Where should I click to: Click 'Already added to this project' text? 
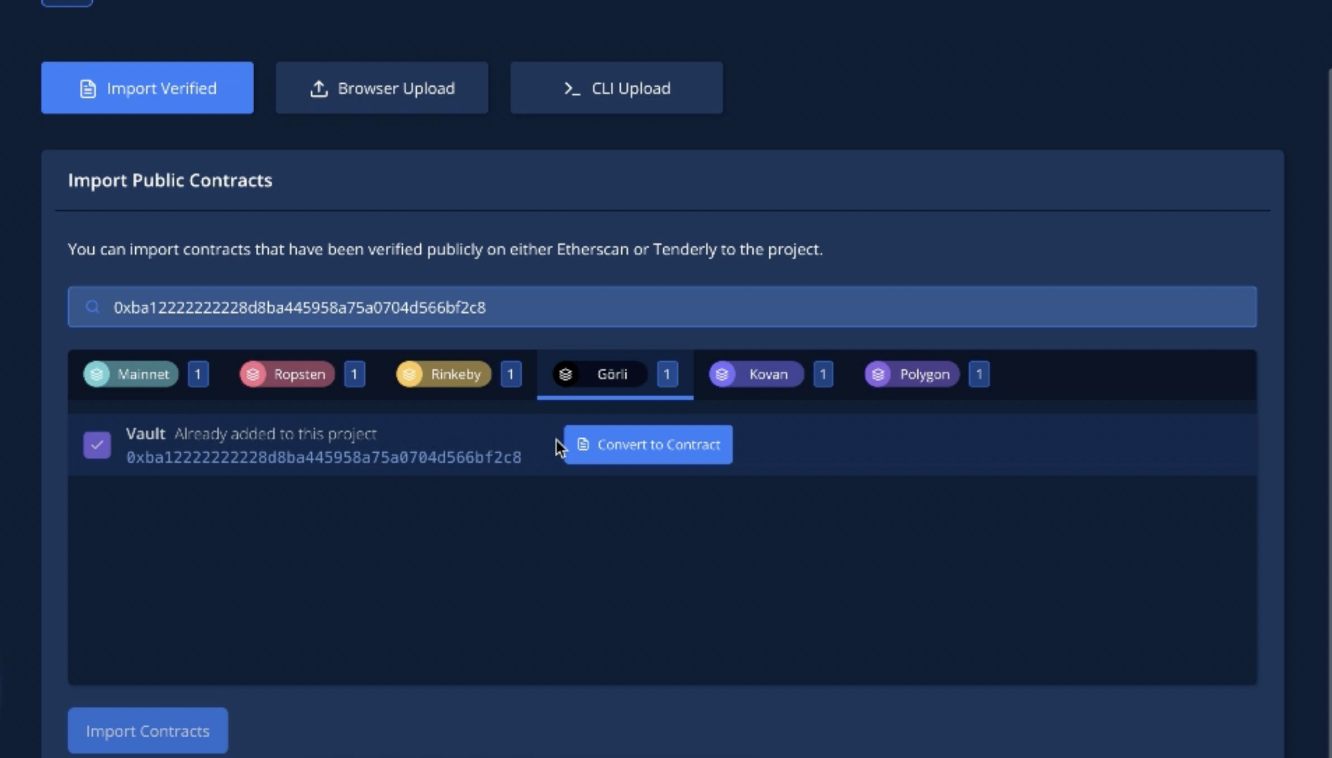[x=275, y=434]
